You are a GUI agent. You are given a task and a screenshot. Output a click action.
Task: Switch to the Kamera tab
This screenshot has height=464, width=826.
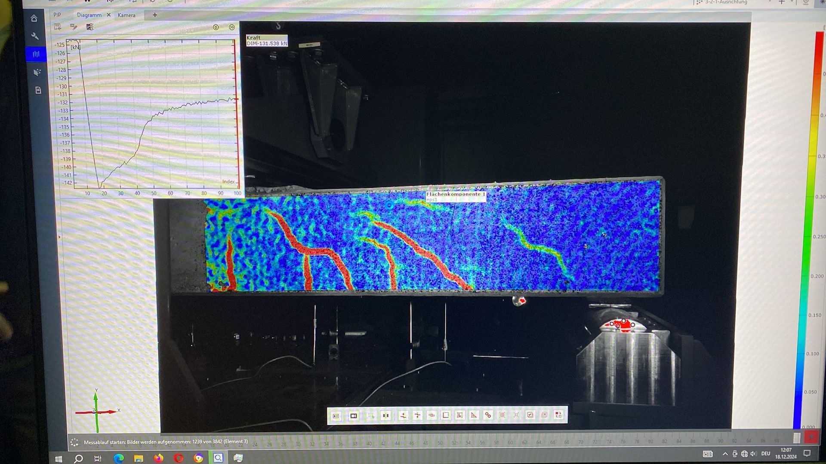[x=126, y=15]
